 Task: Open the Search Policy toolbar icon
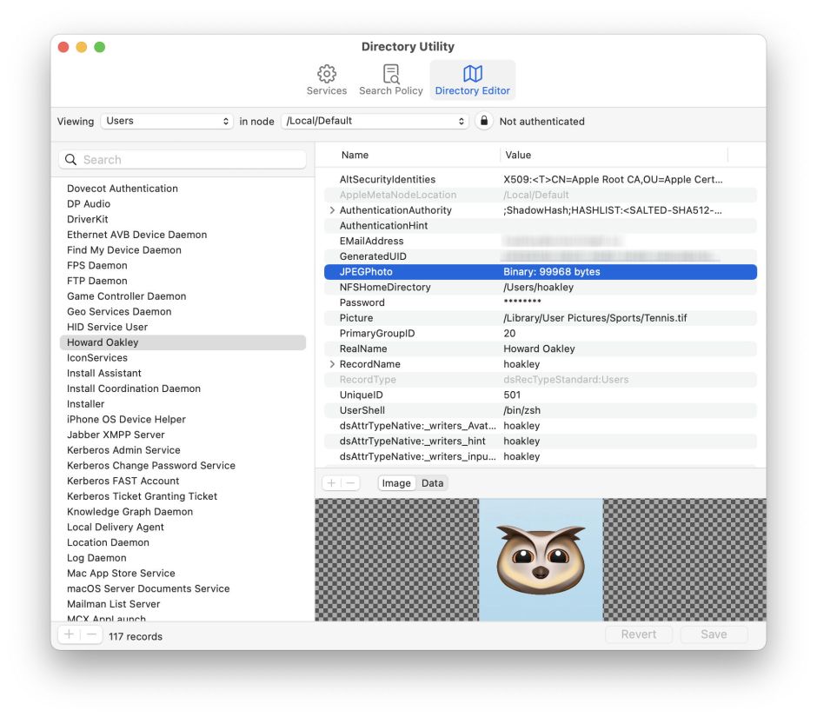click(390, 75)
